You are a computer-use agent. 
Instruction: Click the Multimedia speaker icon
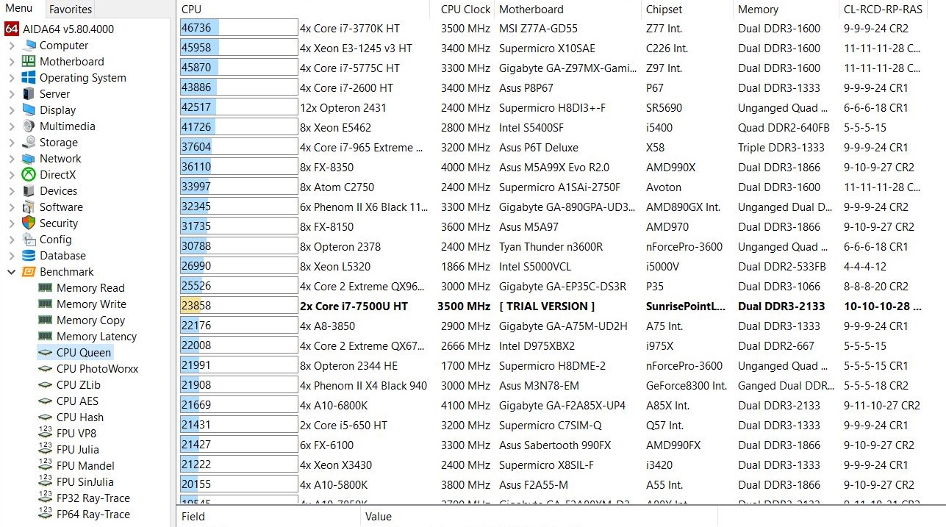29,126
